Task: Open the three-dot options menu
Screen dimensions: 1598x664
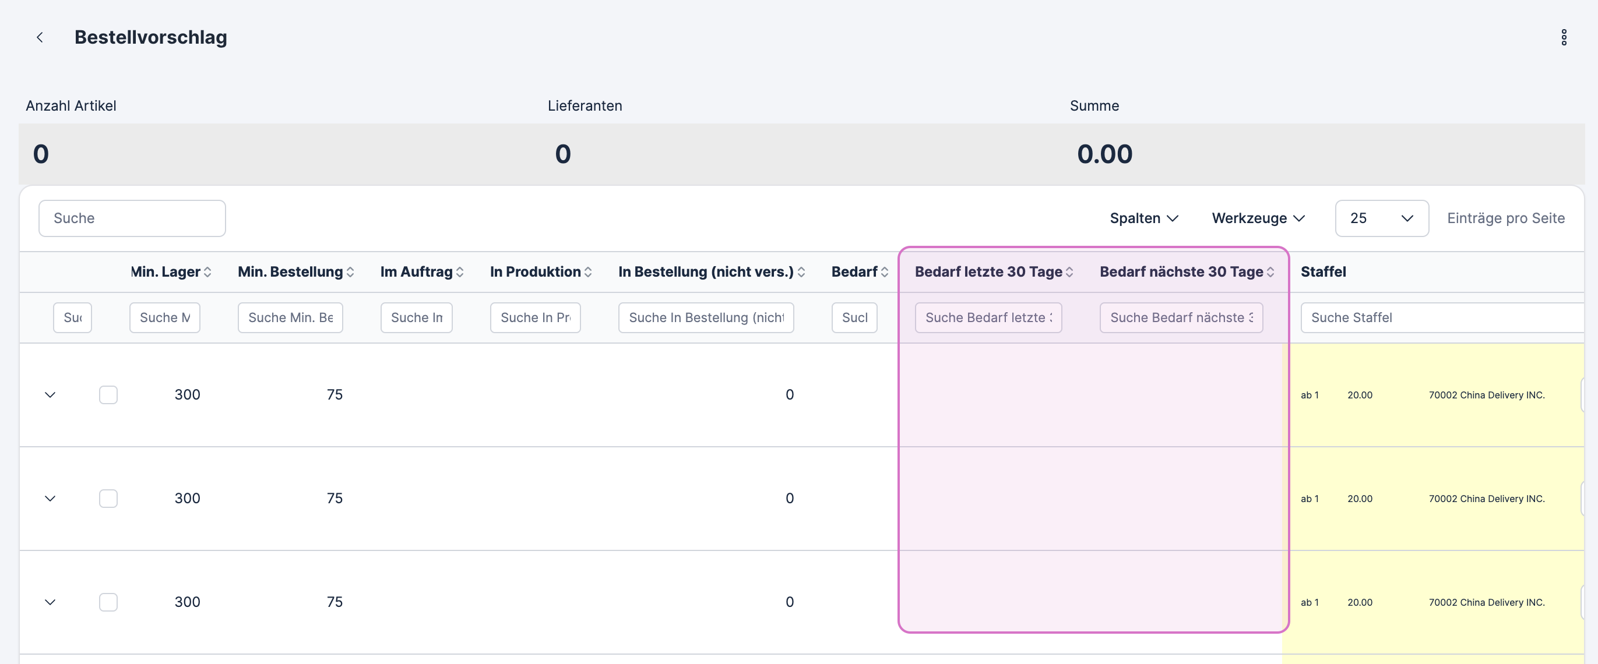Action: pyautogui.click(x=1563, y=38)
